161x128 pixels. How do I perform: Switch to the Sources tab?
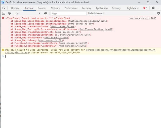42,8
